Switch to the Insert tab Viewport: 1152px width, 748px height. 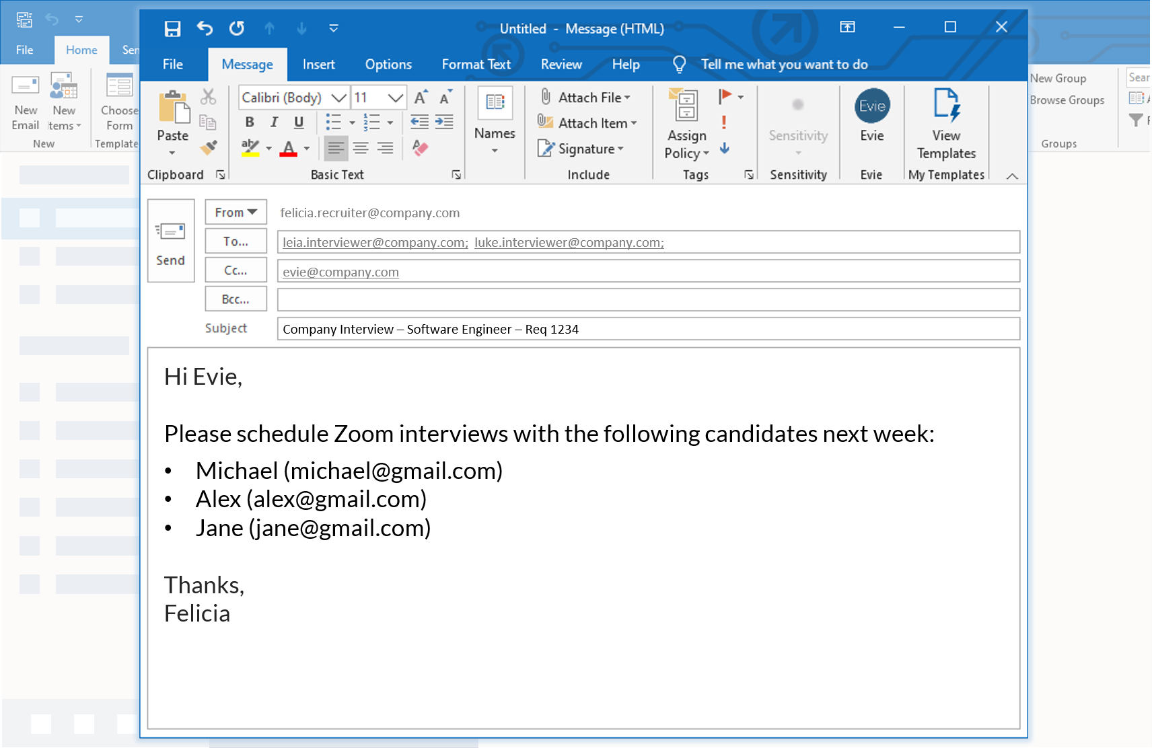(x=318, y=65)
